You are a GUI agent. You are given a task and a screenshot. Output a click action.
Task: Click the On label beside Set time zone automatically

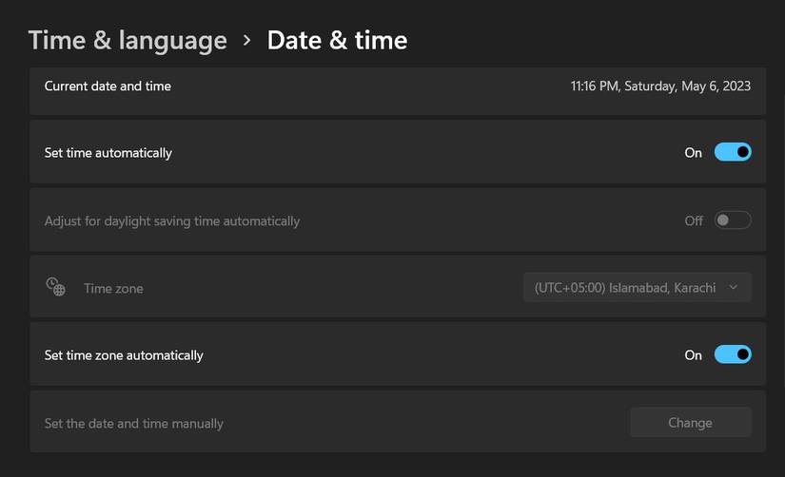tap(693, 355)
